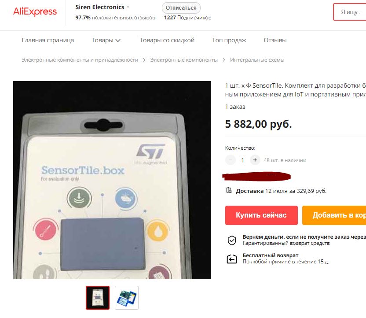The image size is (366, 318).
Task: Click the Отписаться button
Action: coord(181,8)
